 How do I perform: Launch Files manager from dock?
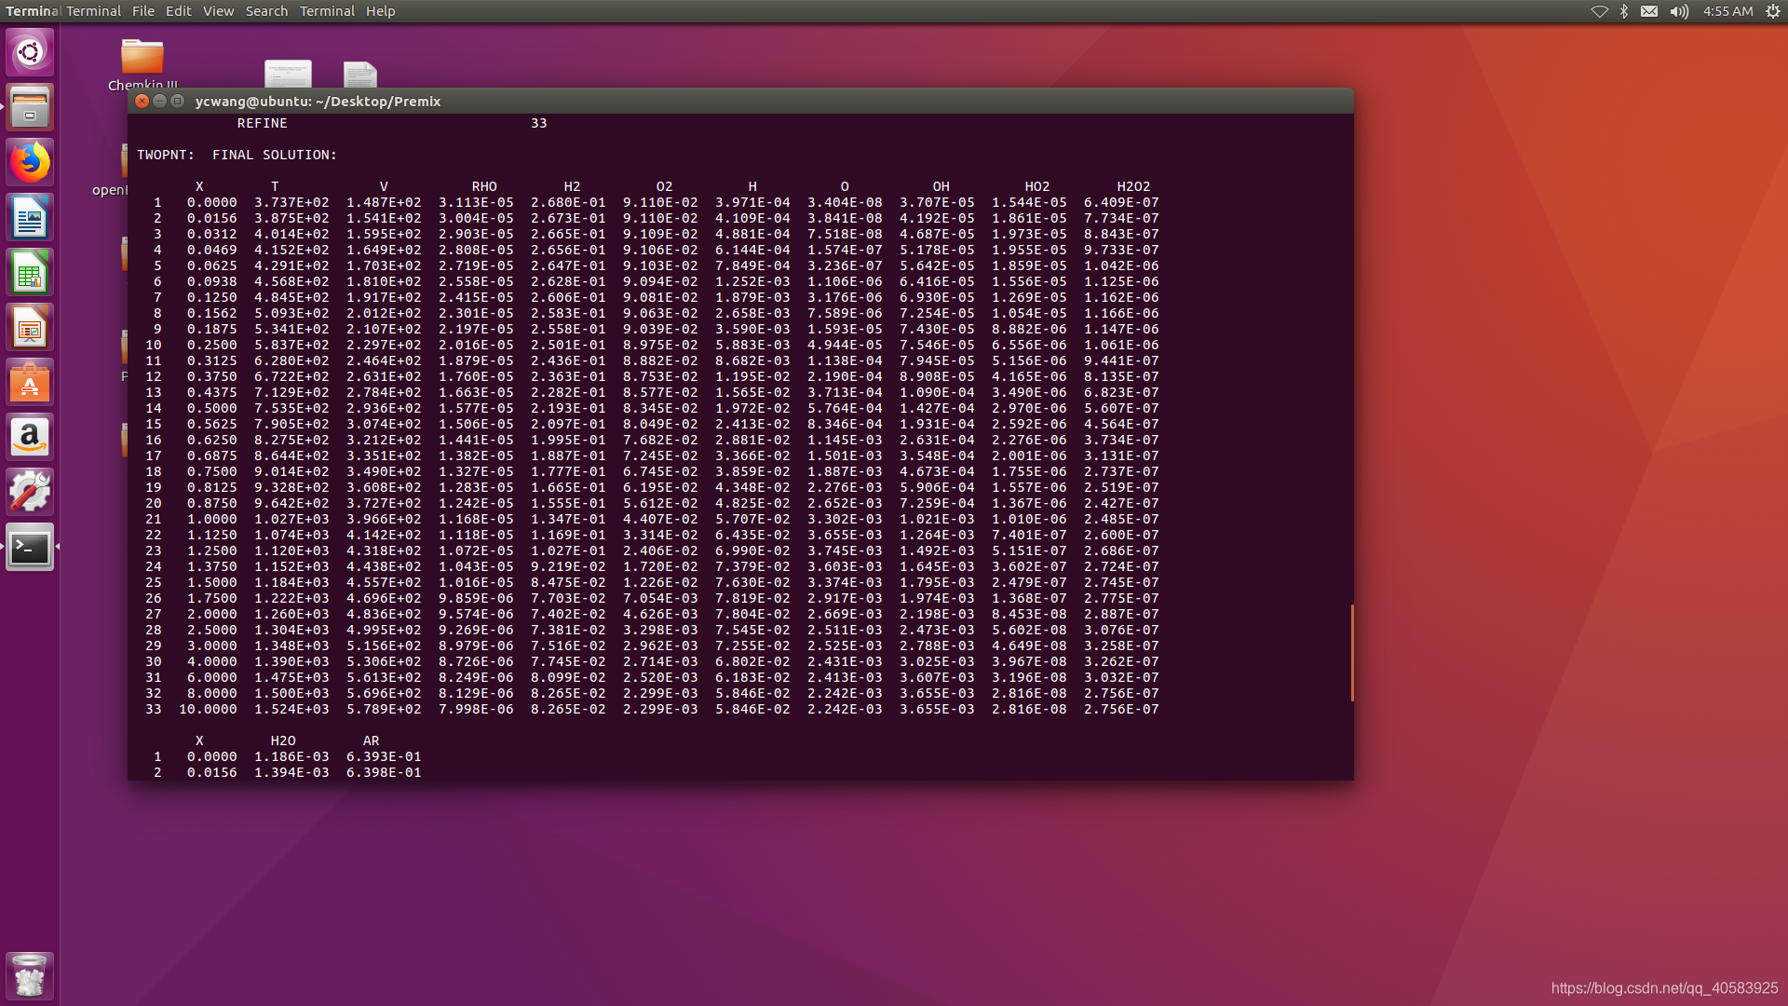coord(30,107)
